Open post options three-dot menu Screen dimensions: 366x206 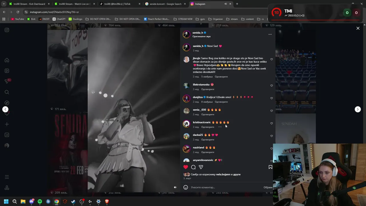tap(270, 34)
